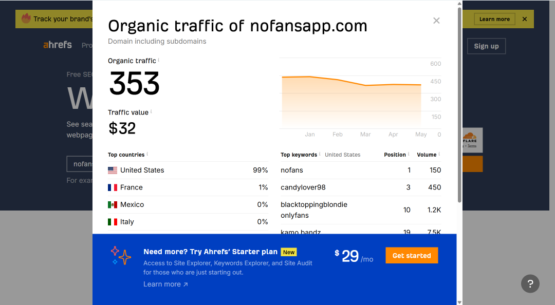555x305 pixels.
Task: Click the Mexico country label
Action: 132,204
